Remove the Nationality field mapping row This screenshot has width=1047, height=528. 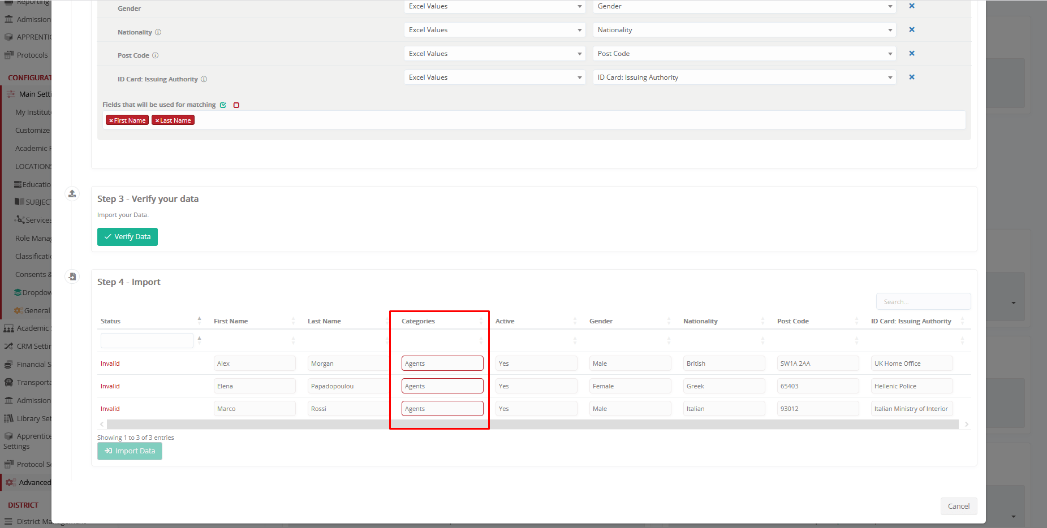point(911,30)
